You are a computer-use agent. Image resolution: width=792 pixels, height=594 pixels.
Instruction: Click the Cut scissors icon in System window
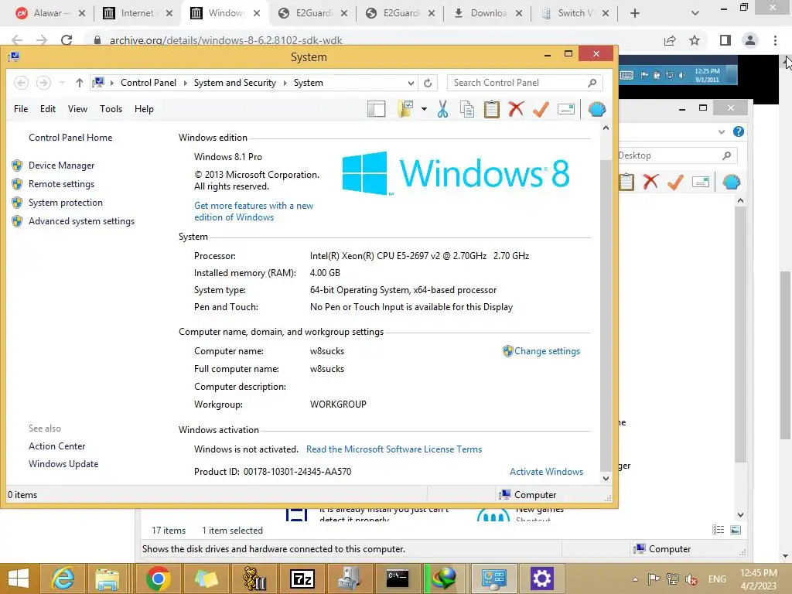pos(443,109)
